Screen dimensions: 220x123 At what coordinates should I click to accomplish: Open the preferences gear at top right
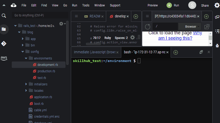coord(217,5)
